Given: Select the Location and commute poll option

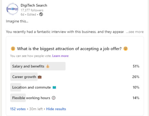Looking at the screenshot, I should (x=75, y=87).
